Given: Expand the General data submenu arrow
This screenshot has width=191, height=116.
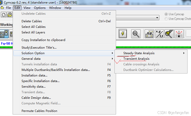Looking at the screenshot, I should (x=112, y=59).
